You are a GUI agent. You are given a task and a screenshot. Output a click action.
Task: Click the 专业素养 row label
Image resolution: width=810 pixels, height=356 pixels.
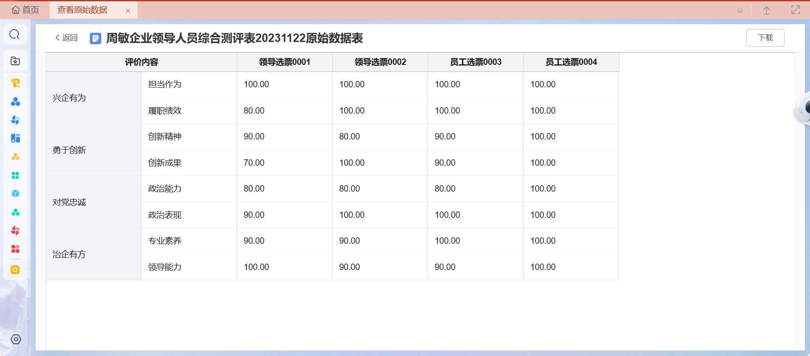(165, 241)
